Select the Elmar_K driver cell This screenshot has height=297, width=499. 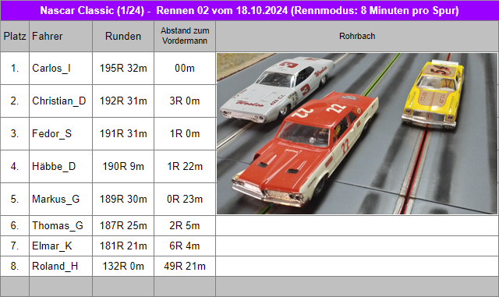61,246
